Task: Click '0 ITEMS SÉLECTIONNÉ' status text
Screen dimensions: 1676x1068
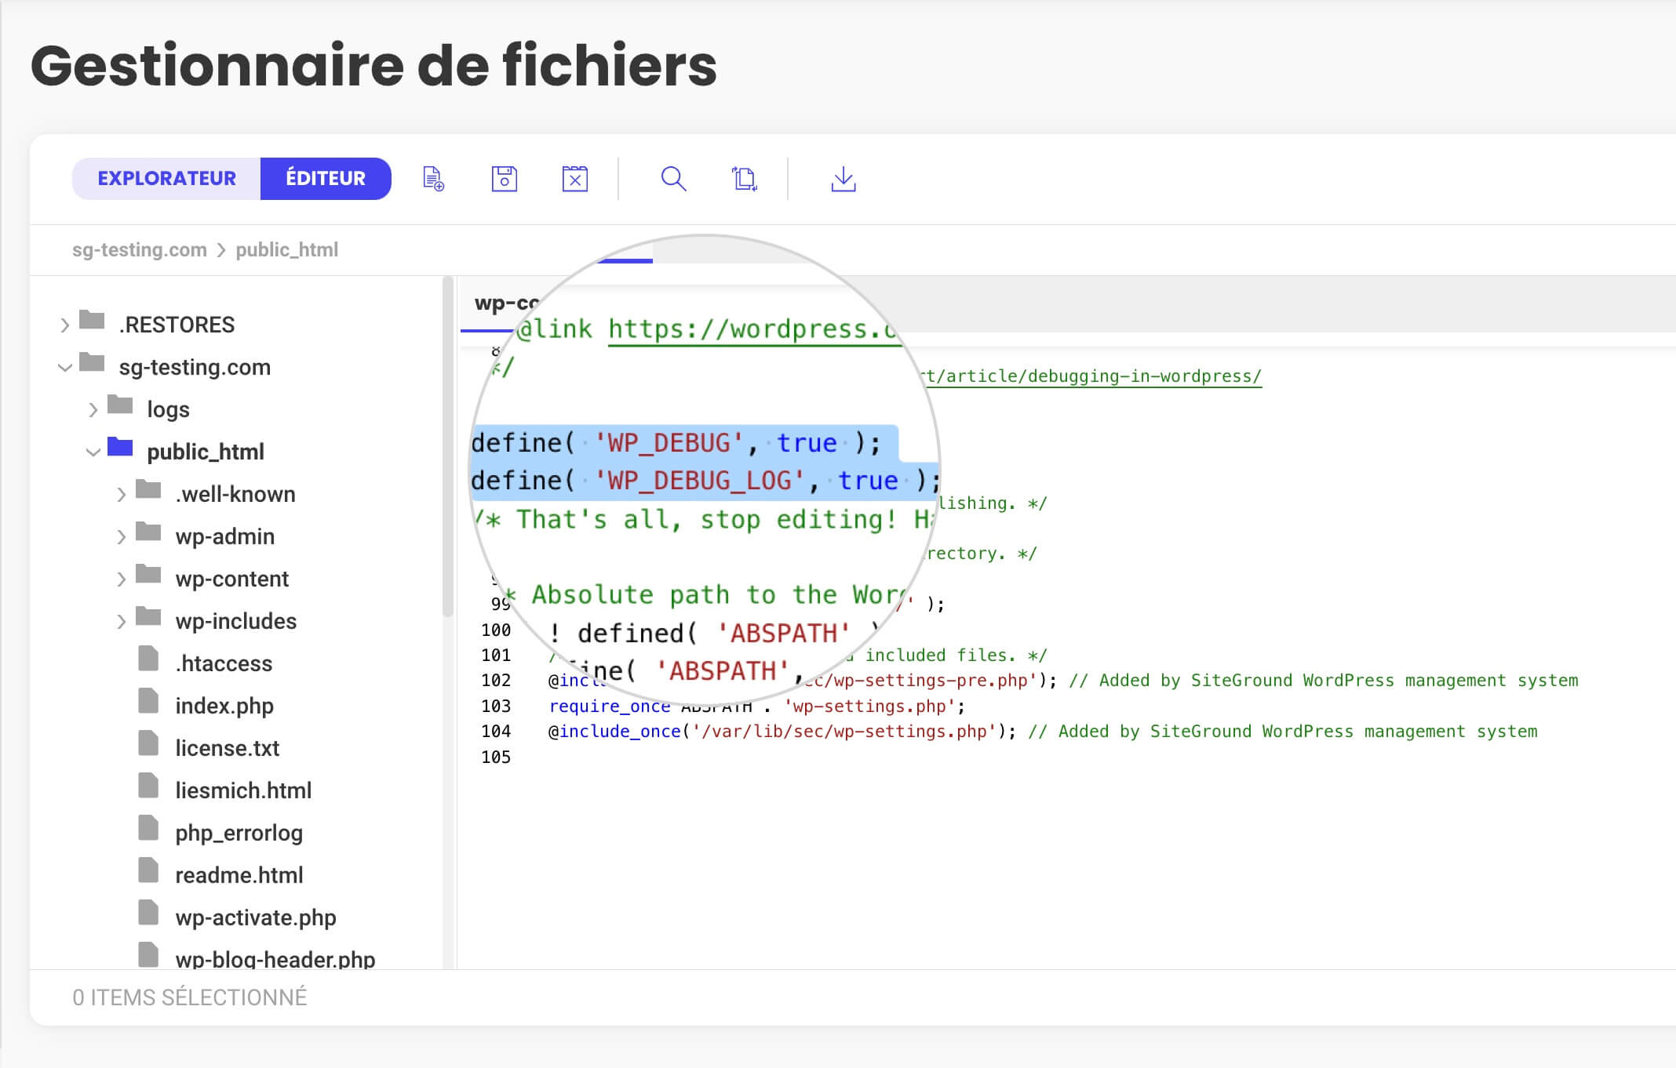Action: tap(190, 997)
